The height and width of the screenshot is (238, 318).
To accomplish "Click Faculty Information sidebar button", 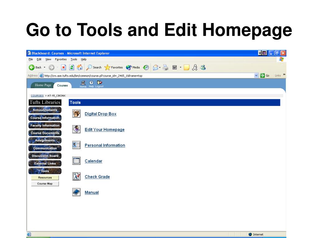I will coord(45,125).
